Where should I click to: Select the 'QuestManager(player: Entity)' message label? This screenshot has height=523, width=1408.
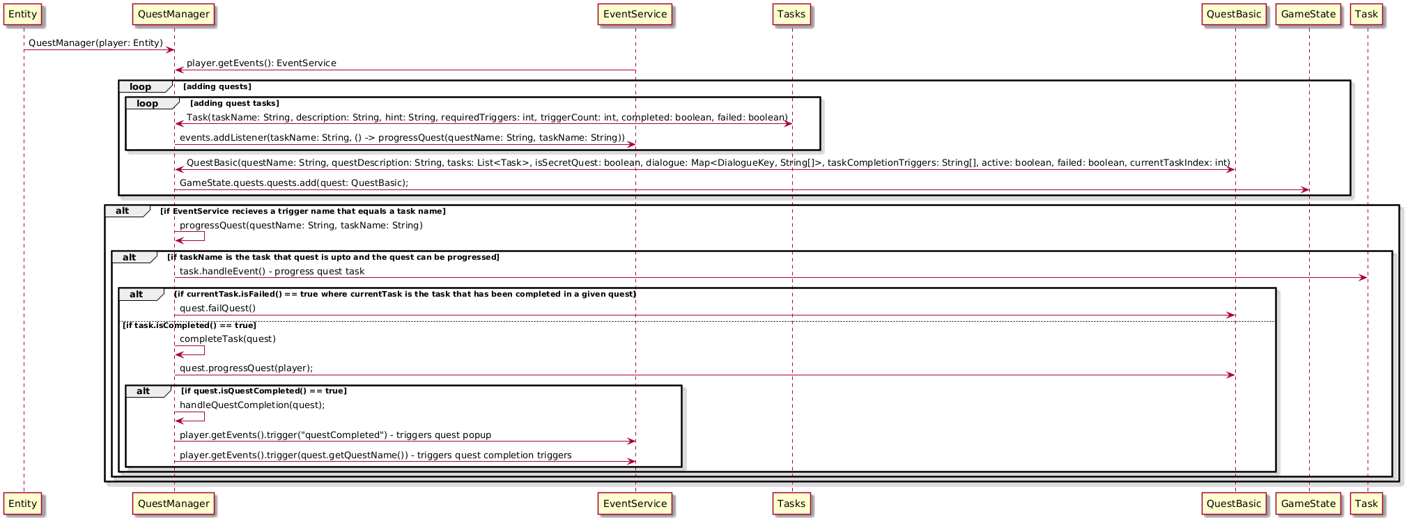click(x=95, y=43)
